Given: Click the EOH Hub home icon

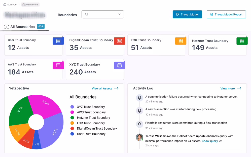Looking at the screenshot, I should tap(5, 5).
